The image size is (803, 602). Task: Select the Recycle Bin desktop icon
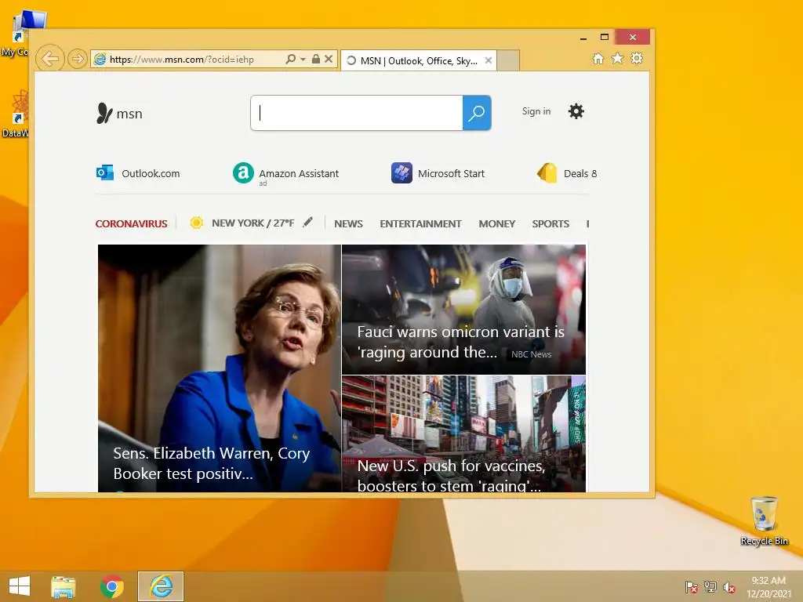click(x=764, y=520)
